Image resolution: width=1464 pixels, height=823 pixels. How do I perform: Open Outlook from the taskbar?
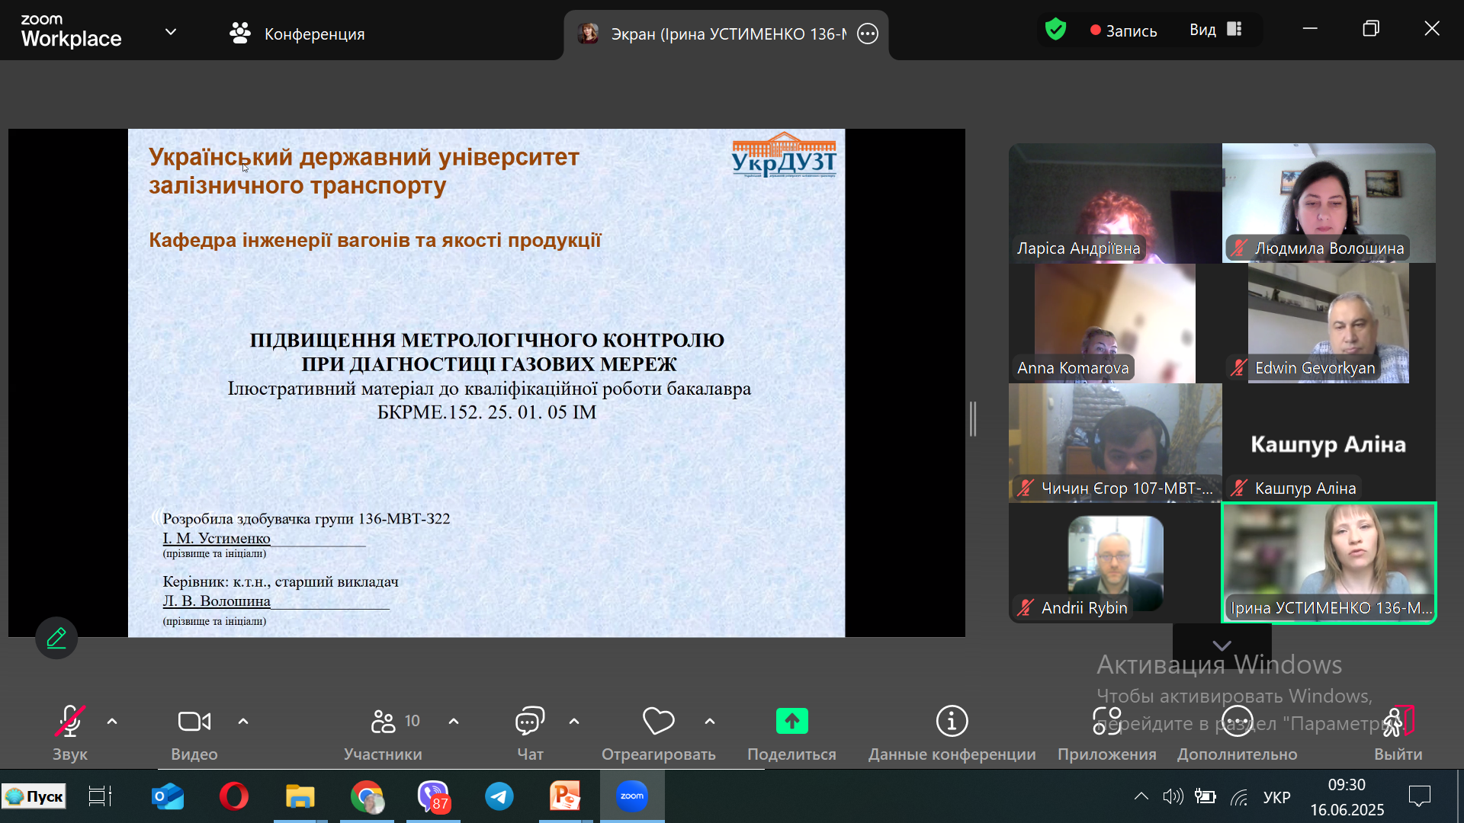click(168, 796)
